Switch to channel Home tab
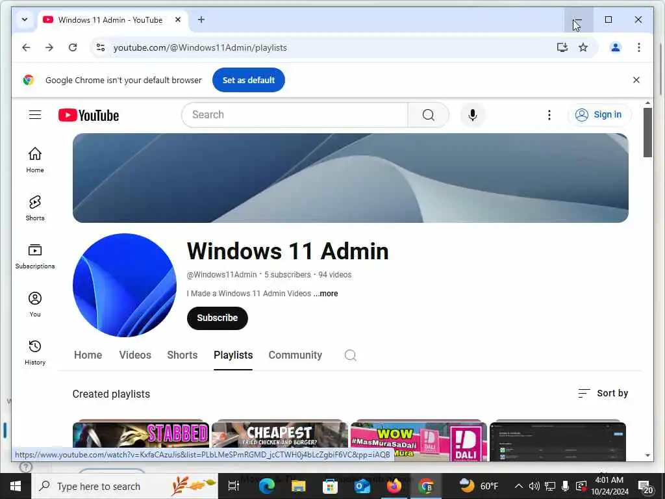This screenshot has width=665, height=499. pos(88,355)
